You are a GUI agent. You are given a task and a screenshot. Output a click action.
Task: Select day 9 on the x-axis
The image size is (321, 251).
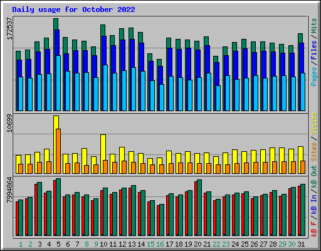point(96,244)
